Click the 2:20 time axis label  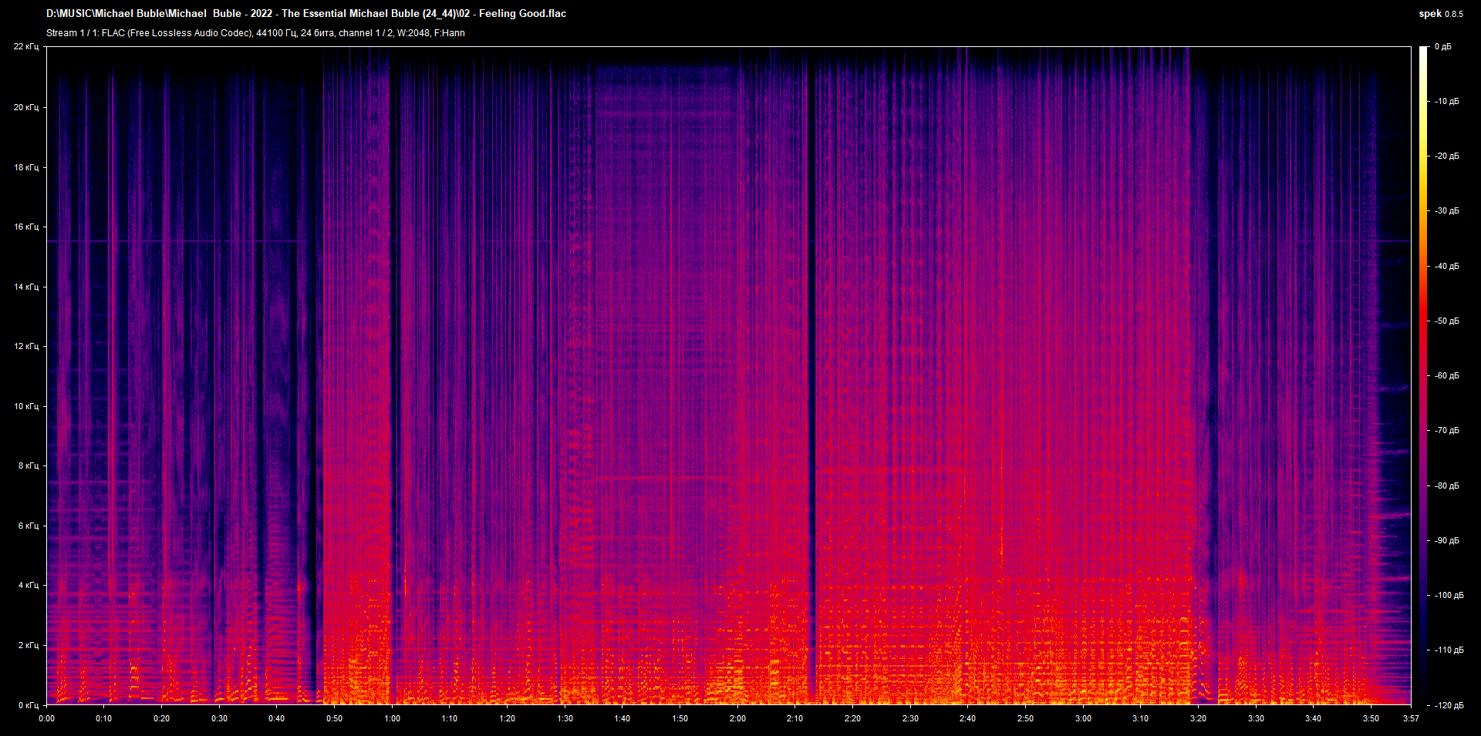[853, 718]
